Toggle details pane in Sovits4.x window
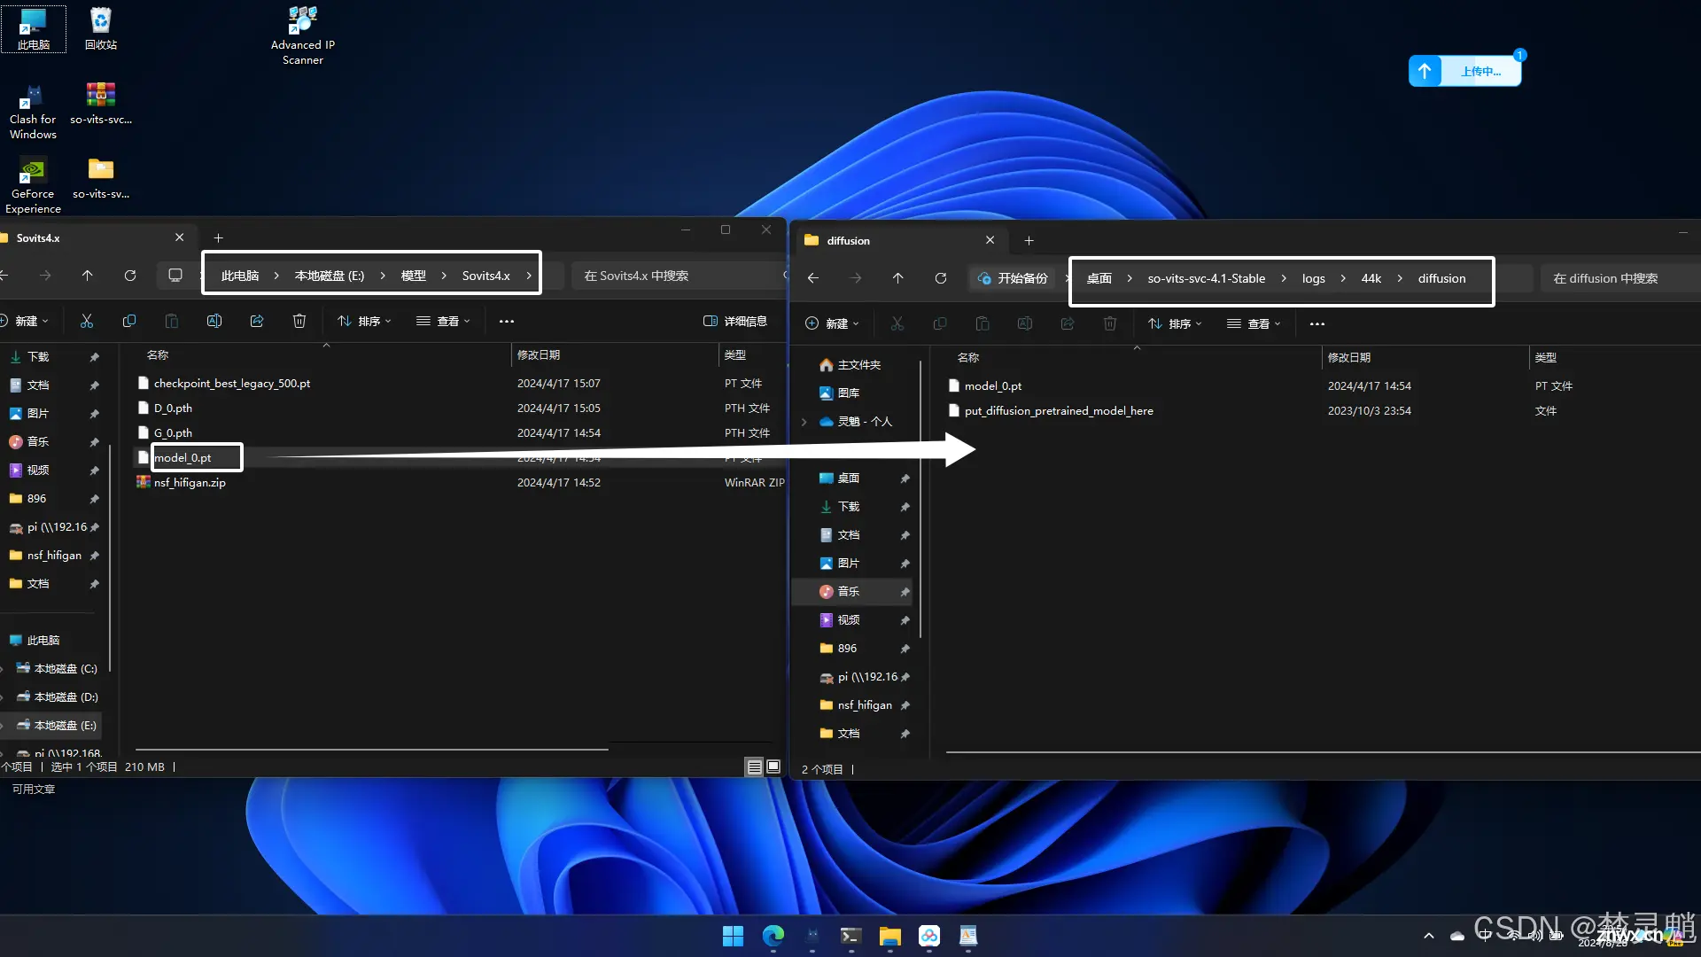The height and width of the screenshot is (957, 1701). click(735, 321)
